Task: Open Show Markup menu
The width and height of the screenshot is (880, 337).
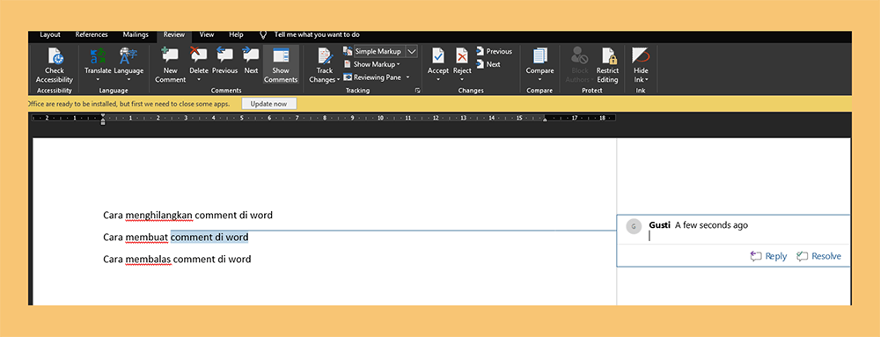Action: (371, 64)
